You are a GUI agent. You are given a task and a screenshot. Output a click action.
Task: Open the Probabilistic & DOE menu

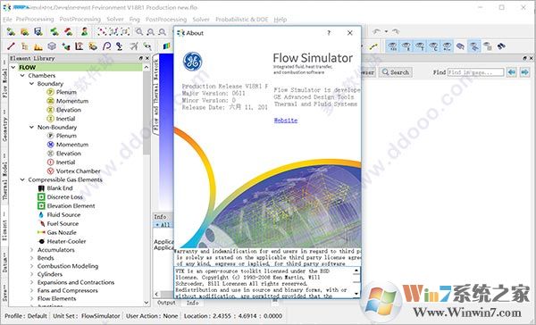point(242,20)
